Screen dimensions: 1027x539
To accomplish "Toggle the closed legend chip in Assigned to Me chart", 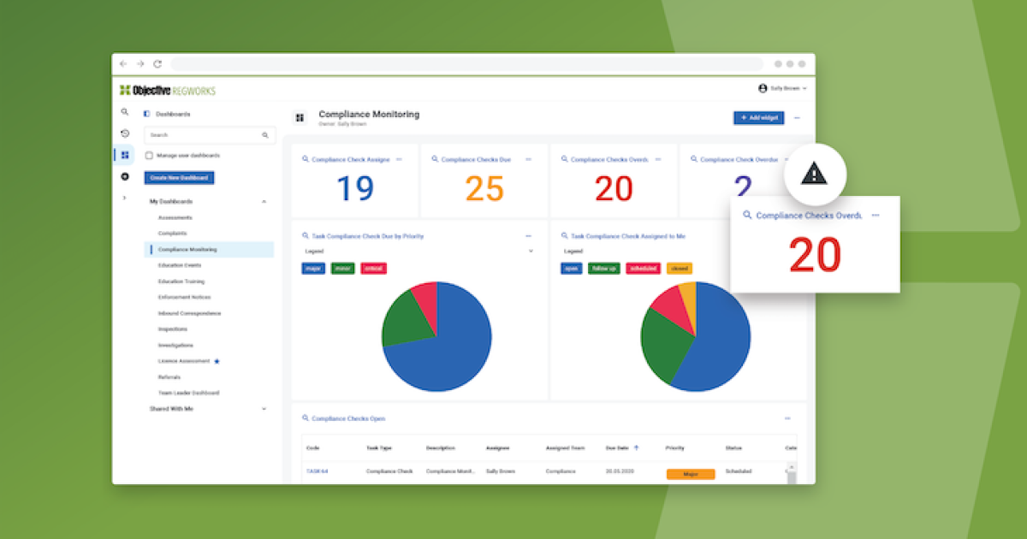I will tap(680, 268).
